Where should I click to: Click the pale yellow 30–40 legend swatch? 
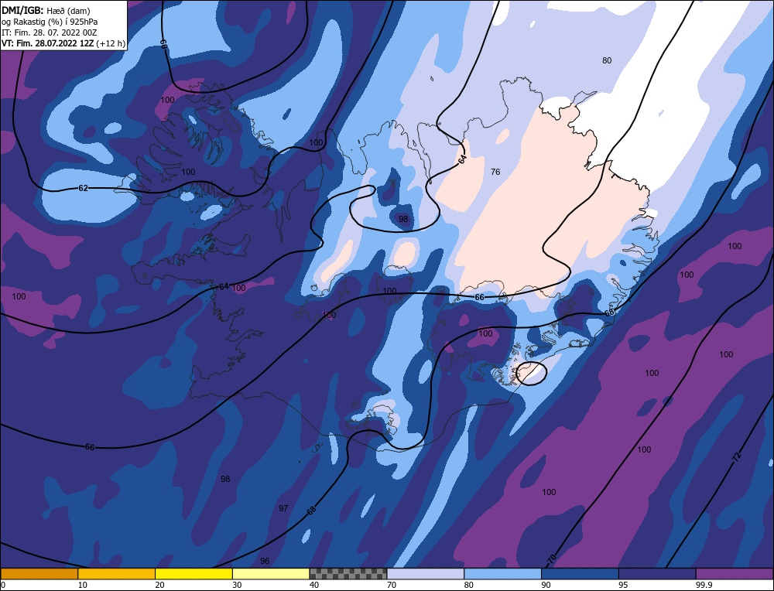(x=271, y=573)
